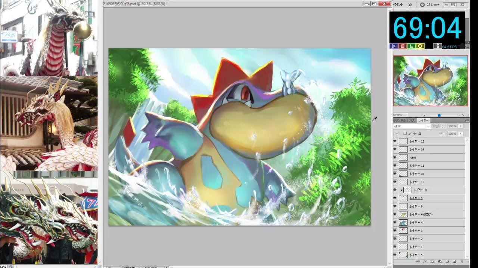Lock layer position with the move icon
Viewport: 478px width, 268px height.
415,133
